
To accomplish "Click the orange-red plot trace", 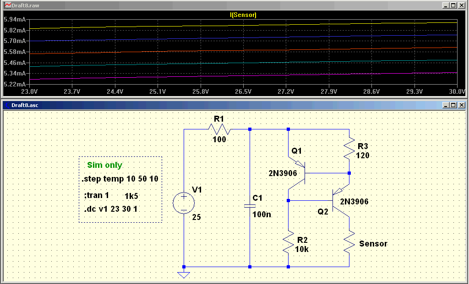I will point(243,50).
